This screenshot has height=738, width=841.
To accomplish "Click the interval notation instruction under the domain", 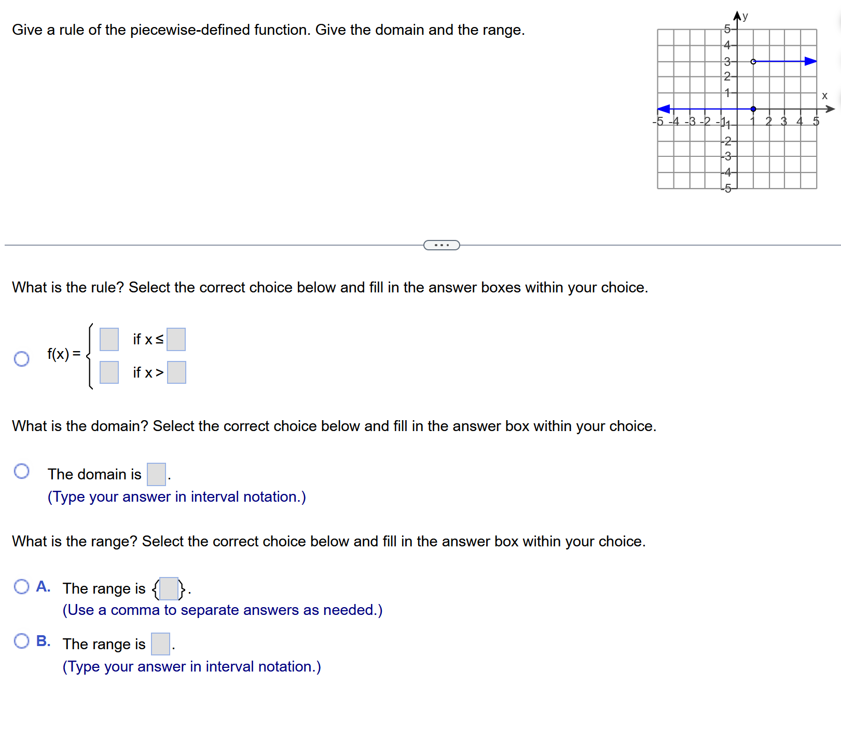I will pyautogui.click(x=176, y=497).
